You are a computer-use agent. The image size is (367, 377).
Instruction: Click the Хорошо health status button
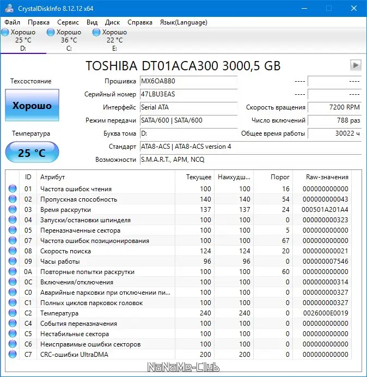point(32,105)
